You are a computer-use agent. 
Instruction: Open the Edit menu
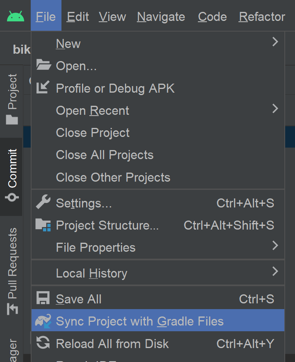[78, 17]
